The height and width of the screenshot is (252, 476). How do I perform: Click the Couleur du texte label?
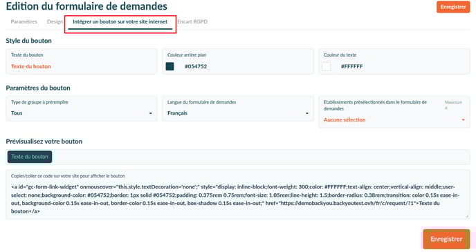[340, 55]
